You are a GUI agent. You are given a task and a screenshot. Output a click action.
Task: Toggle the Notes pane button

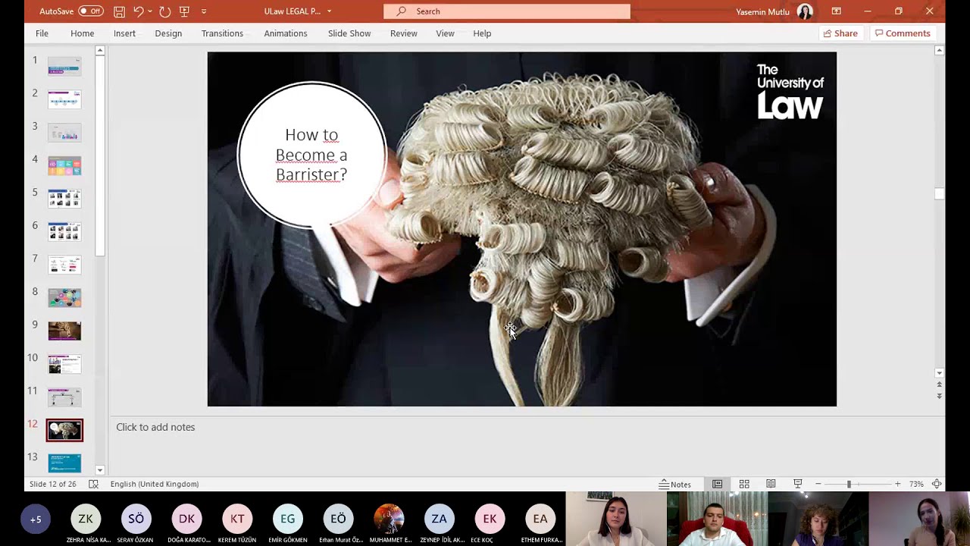[675, 484]
